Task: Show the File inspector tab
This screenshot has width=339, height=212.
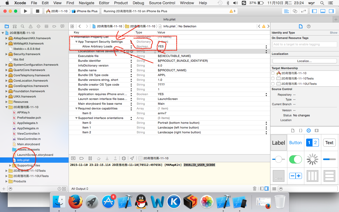Action: pos(301,26)
